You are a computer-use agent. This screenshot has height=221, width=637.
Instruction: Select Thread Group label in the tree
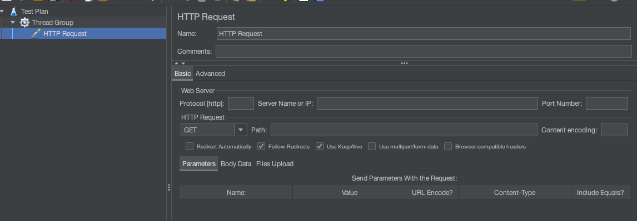tap(53, 23)
